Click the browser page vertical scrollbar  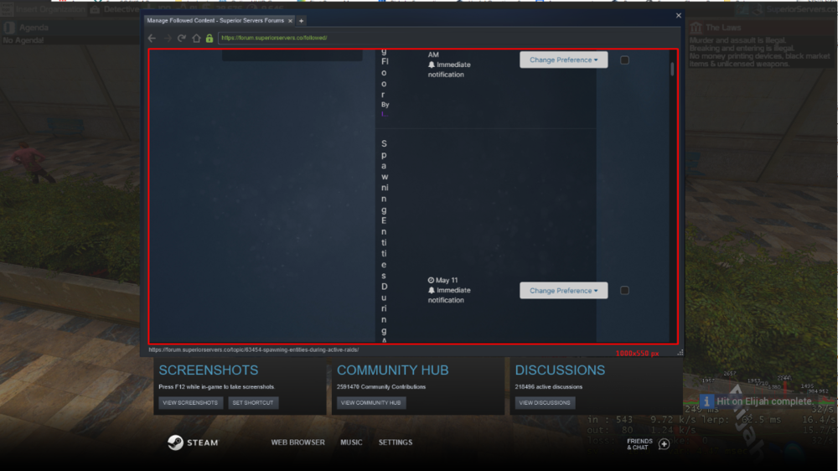[672, 69]
